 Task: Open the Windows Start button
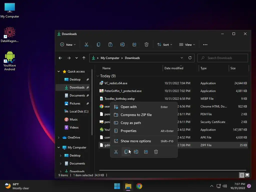point(117,186)
